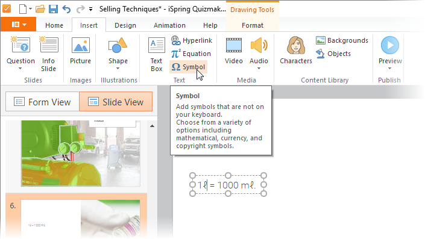
Task: Click the iSpring Quizmaker app icon
Action: pos(7,8)
